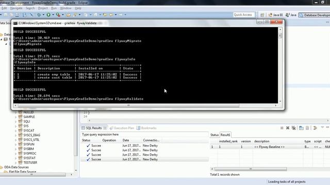This screenshot has width=330, height=185.
Task: Select ODA Data Sources folder
Action: (16, 167)
